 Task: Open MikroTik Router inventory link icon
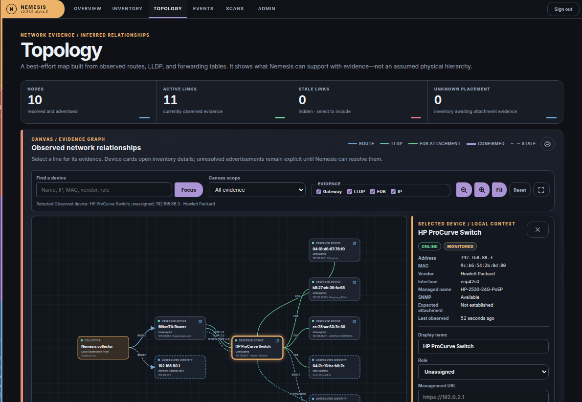[201, 321]
